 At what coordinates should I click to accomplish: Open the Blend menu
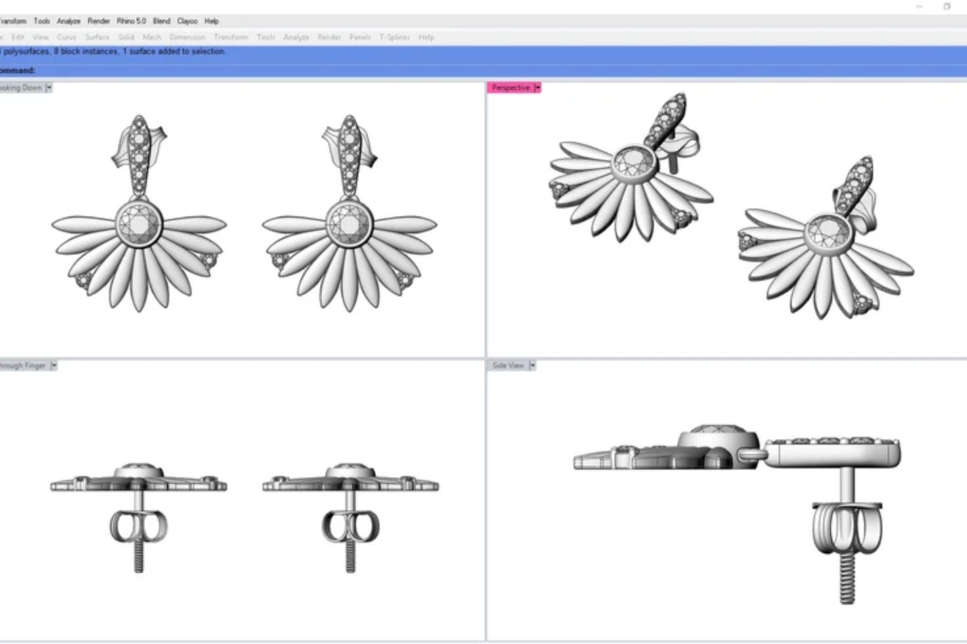161,20
